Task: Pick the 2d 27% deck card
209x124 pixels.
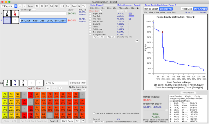Action: tap(82, 116)
